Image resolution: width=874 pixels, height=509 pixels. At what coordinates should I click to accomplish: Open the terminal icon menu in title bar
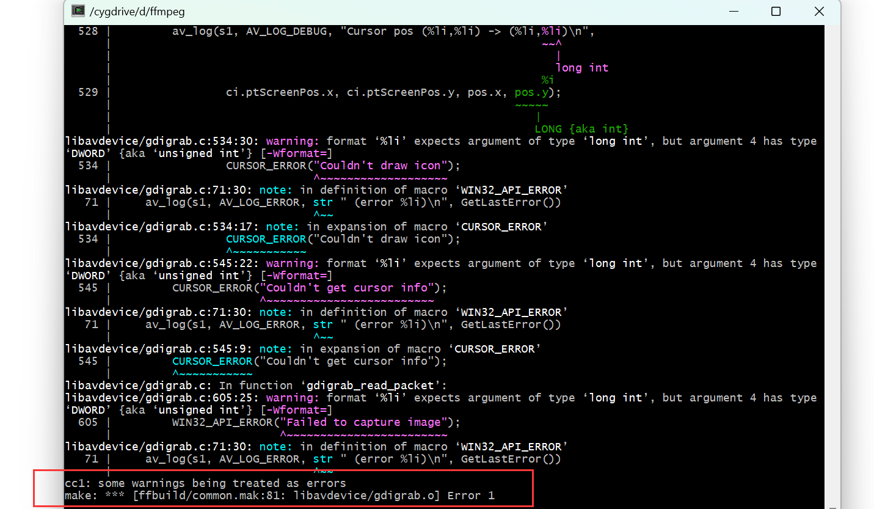click(78, 11)
